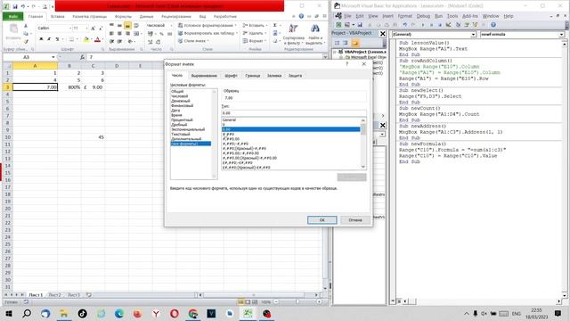
Task: Open the Tools menu in VBA editor
Action: pos(452,16)
